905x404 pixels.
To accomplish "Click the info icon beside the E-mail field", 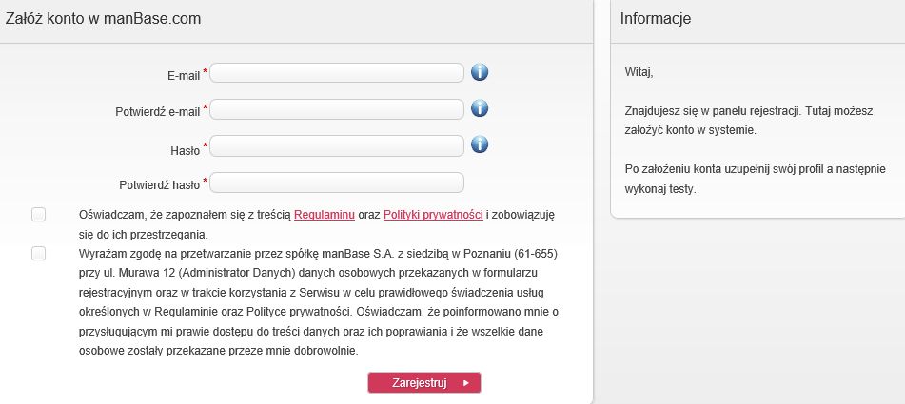I will (x=480, y=72).
